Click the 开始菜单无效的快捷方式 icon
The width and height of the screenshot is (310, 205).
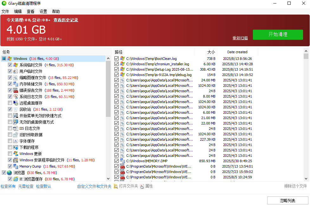pyautogui.click(x=16, y=116)
